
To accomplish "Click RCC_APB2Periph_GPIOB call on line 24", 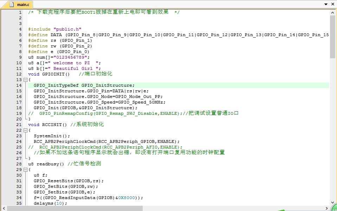I will [106, 141].
